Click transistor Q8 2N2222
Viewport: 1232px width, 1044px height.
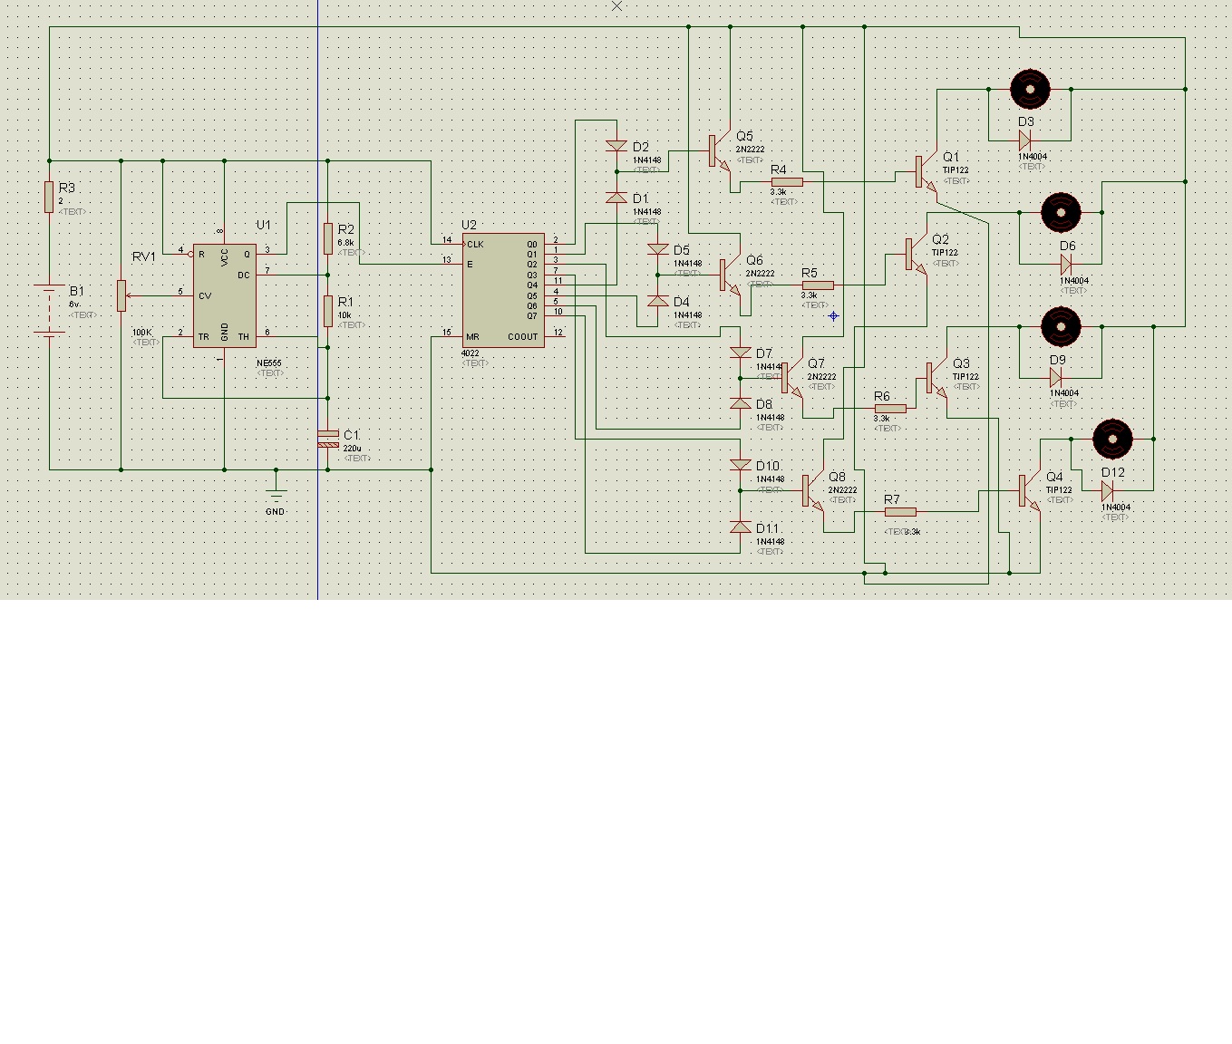click(812, 490)
